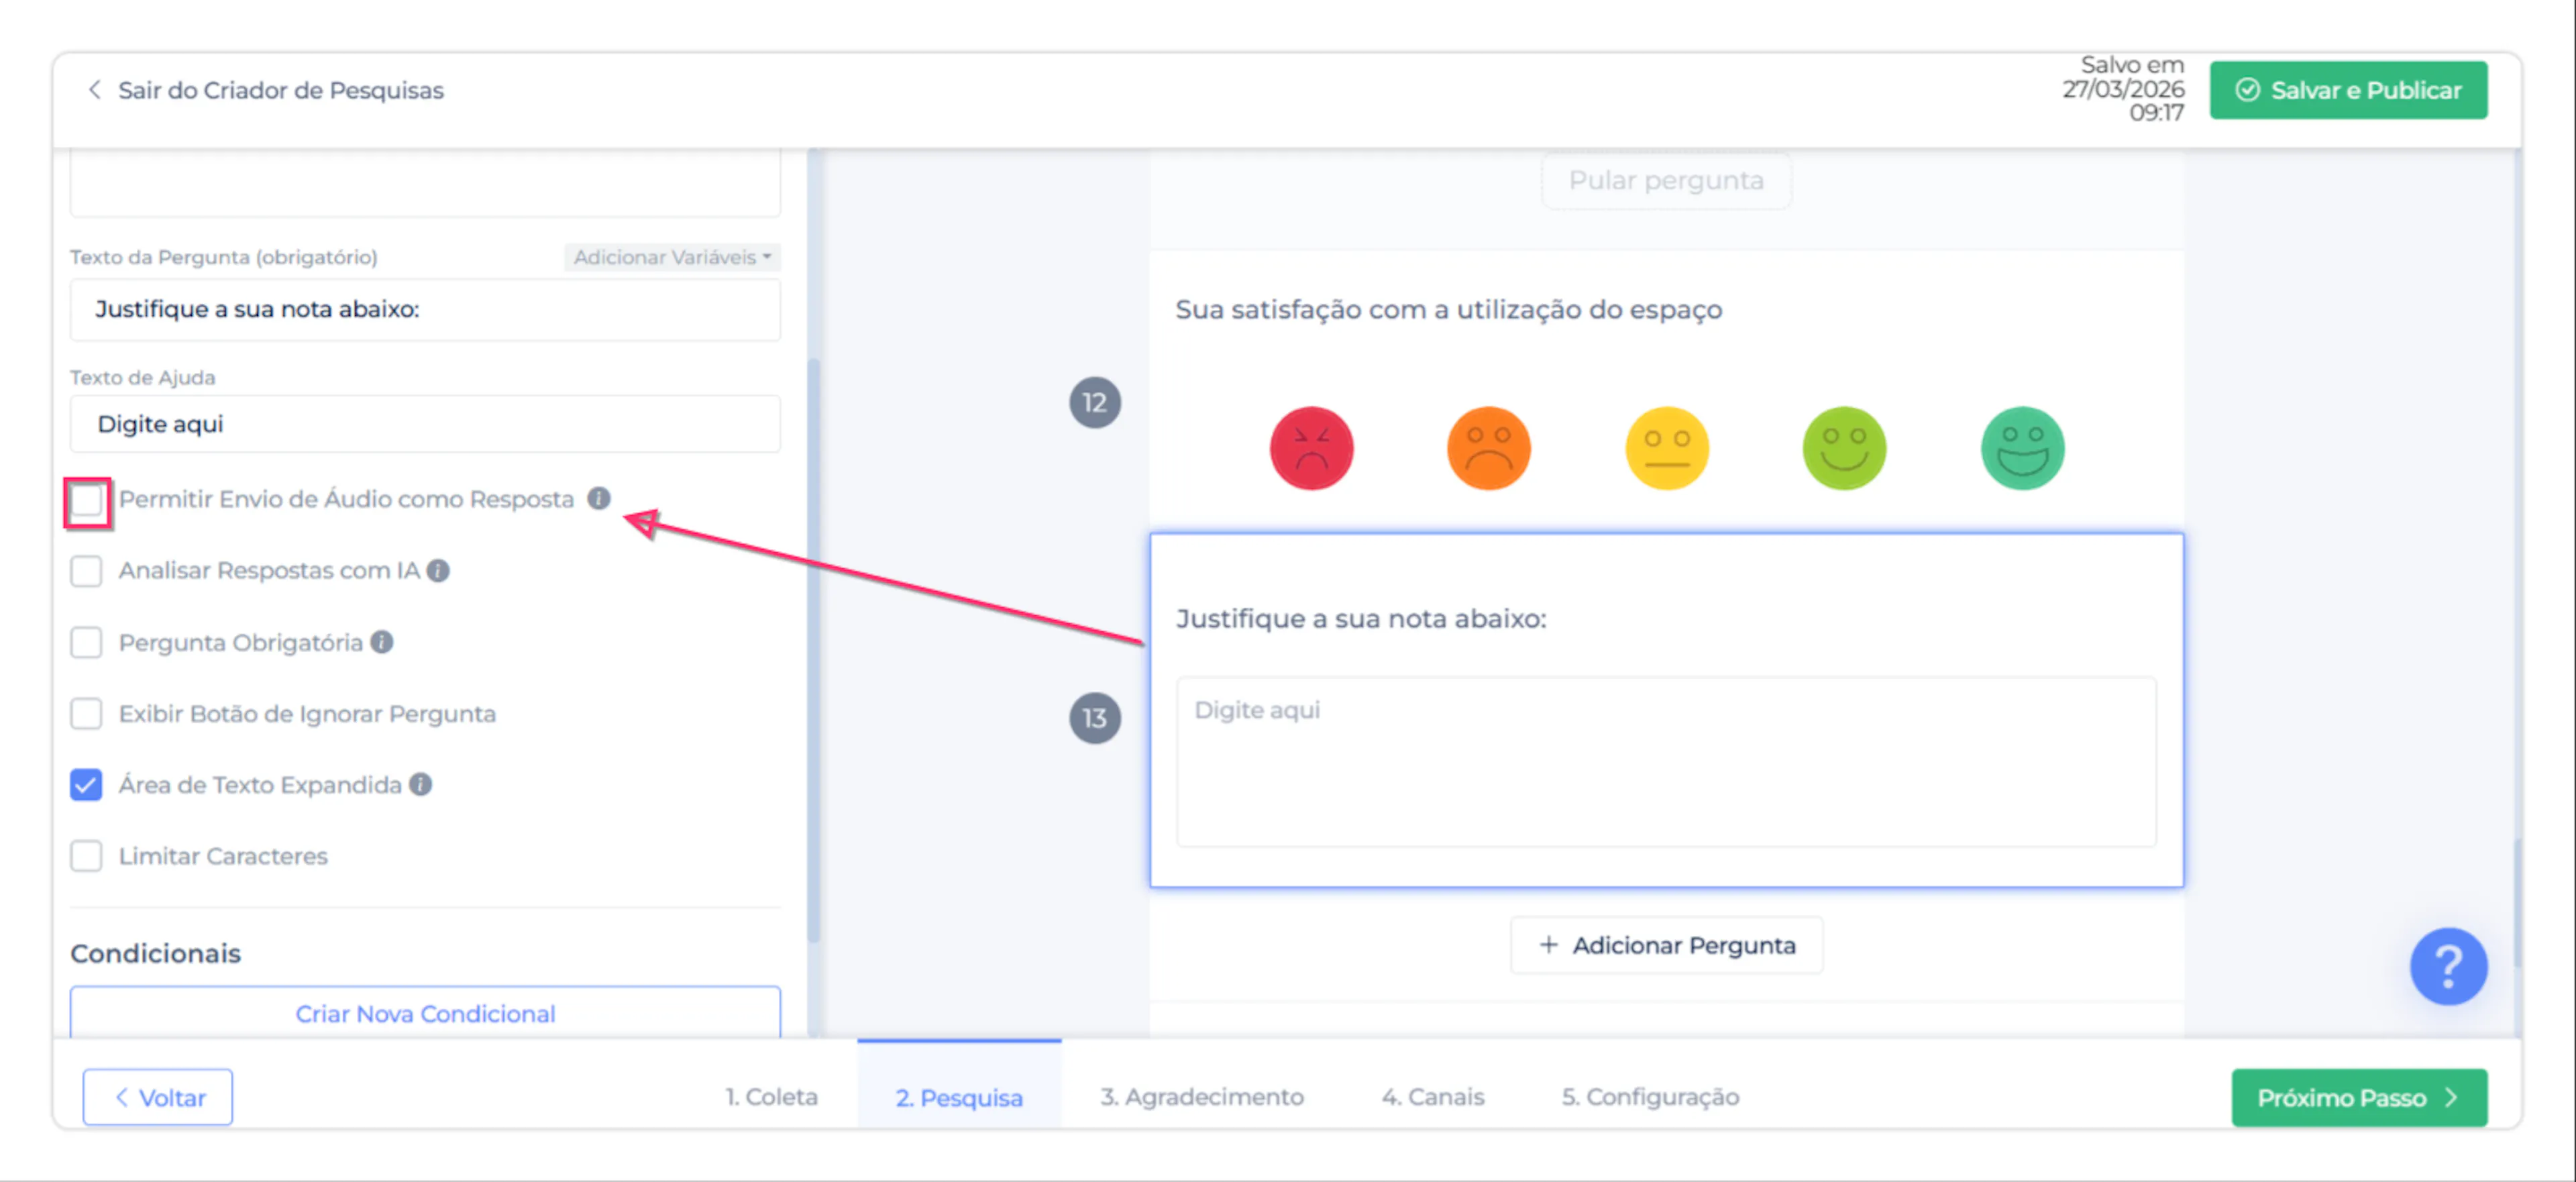Enable Permitir Envio de Áudio como Resposta checkbox

(x=87, y=500)
